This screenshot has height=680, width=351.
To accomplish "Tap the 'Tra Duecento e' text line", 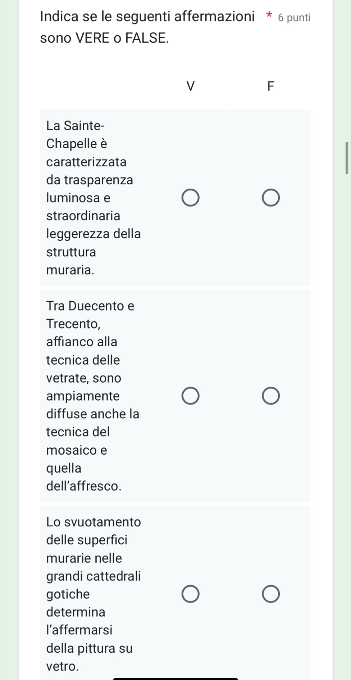I will click(x=90, y=306).
